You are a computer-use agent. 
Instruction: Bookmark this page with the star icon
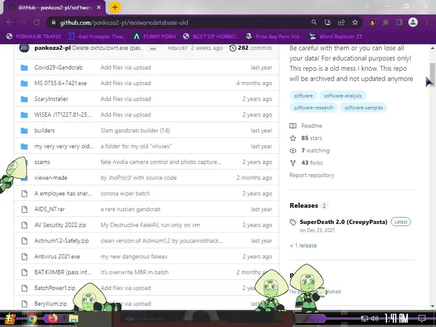(355, 22)
